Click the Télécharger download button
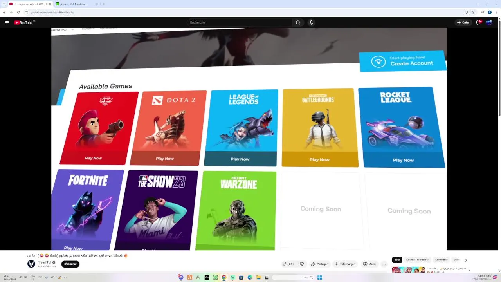The image size is (501, 282). point(344,264)
